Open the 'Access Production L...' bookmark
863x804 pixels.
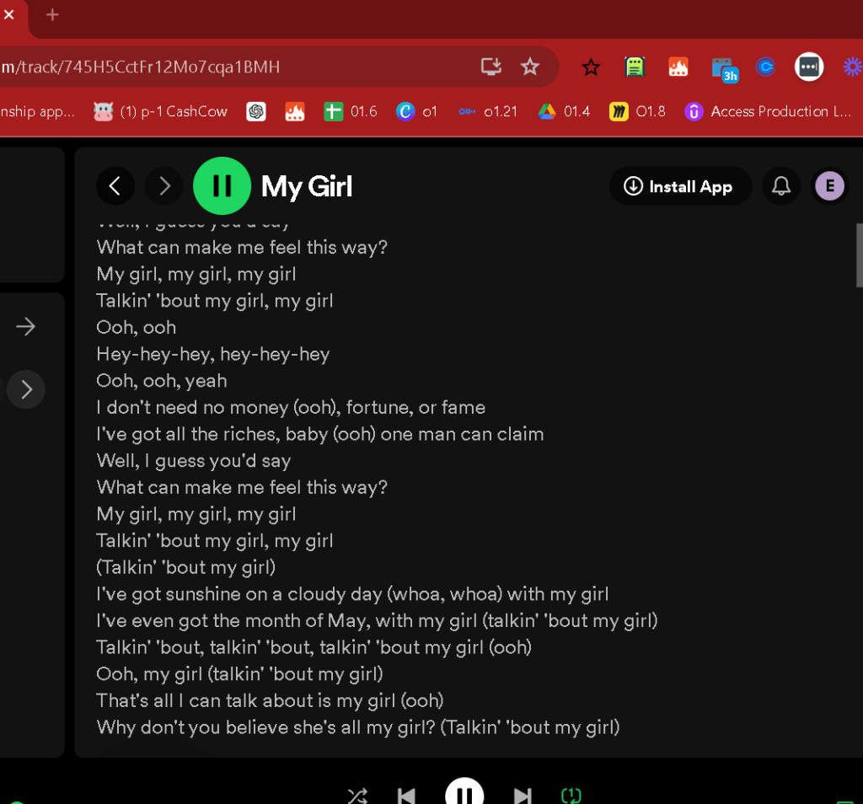tap(769, 112)
